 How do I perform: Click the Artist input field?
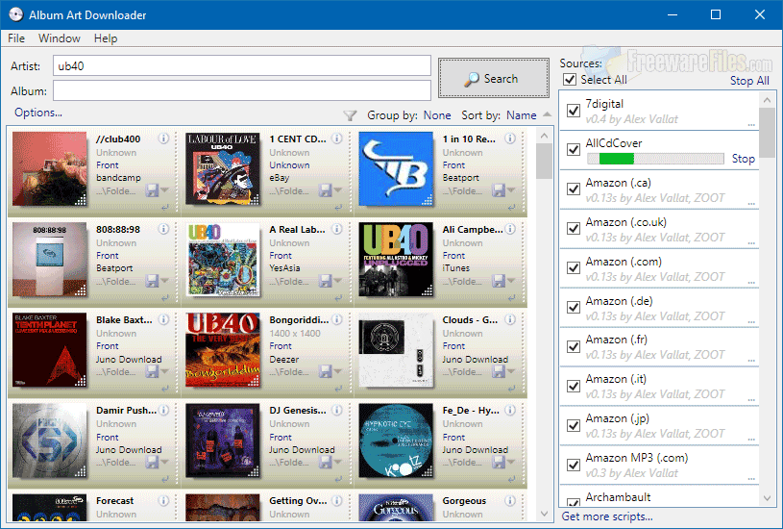pos(242,66)
